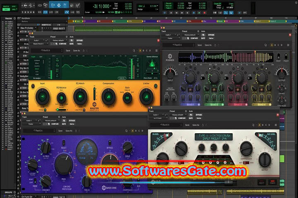
Task: Toggle LINK switch between Band 3 and Band 4
Action: click(x=250, y=78)
